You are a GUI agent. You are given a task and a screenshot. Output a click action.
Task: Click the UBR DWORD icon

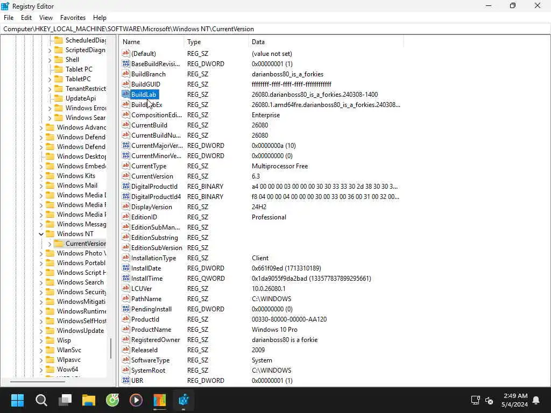126,380
